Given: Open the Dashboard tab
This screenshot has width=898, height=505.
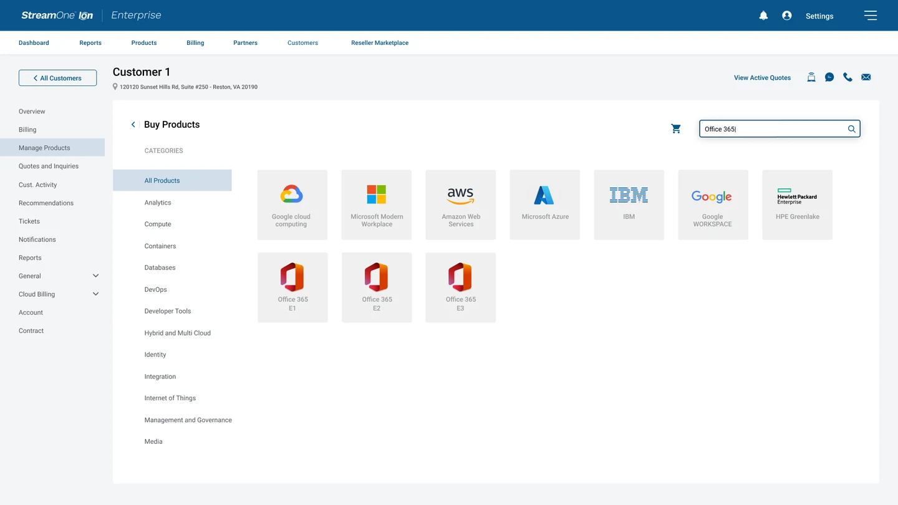Looking at the screenshot, I should (x=34, y=43).
